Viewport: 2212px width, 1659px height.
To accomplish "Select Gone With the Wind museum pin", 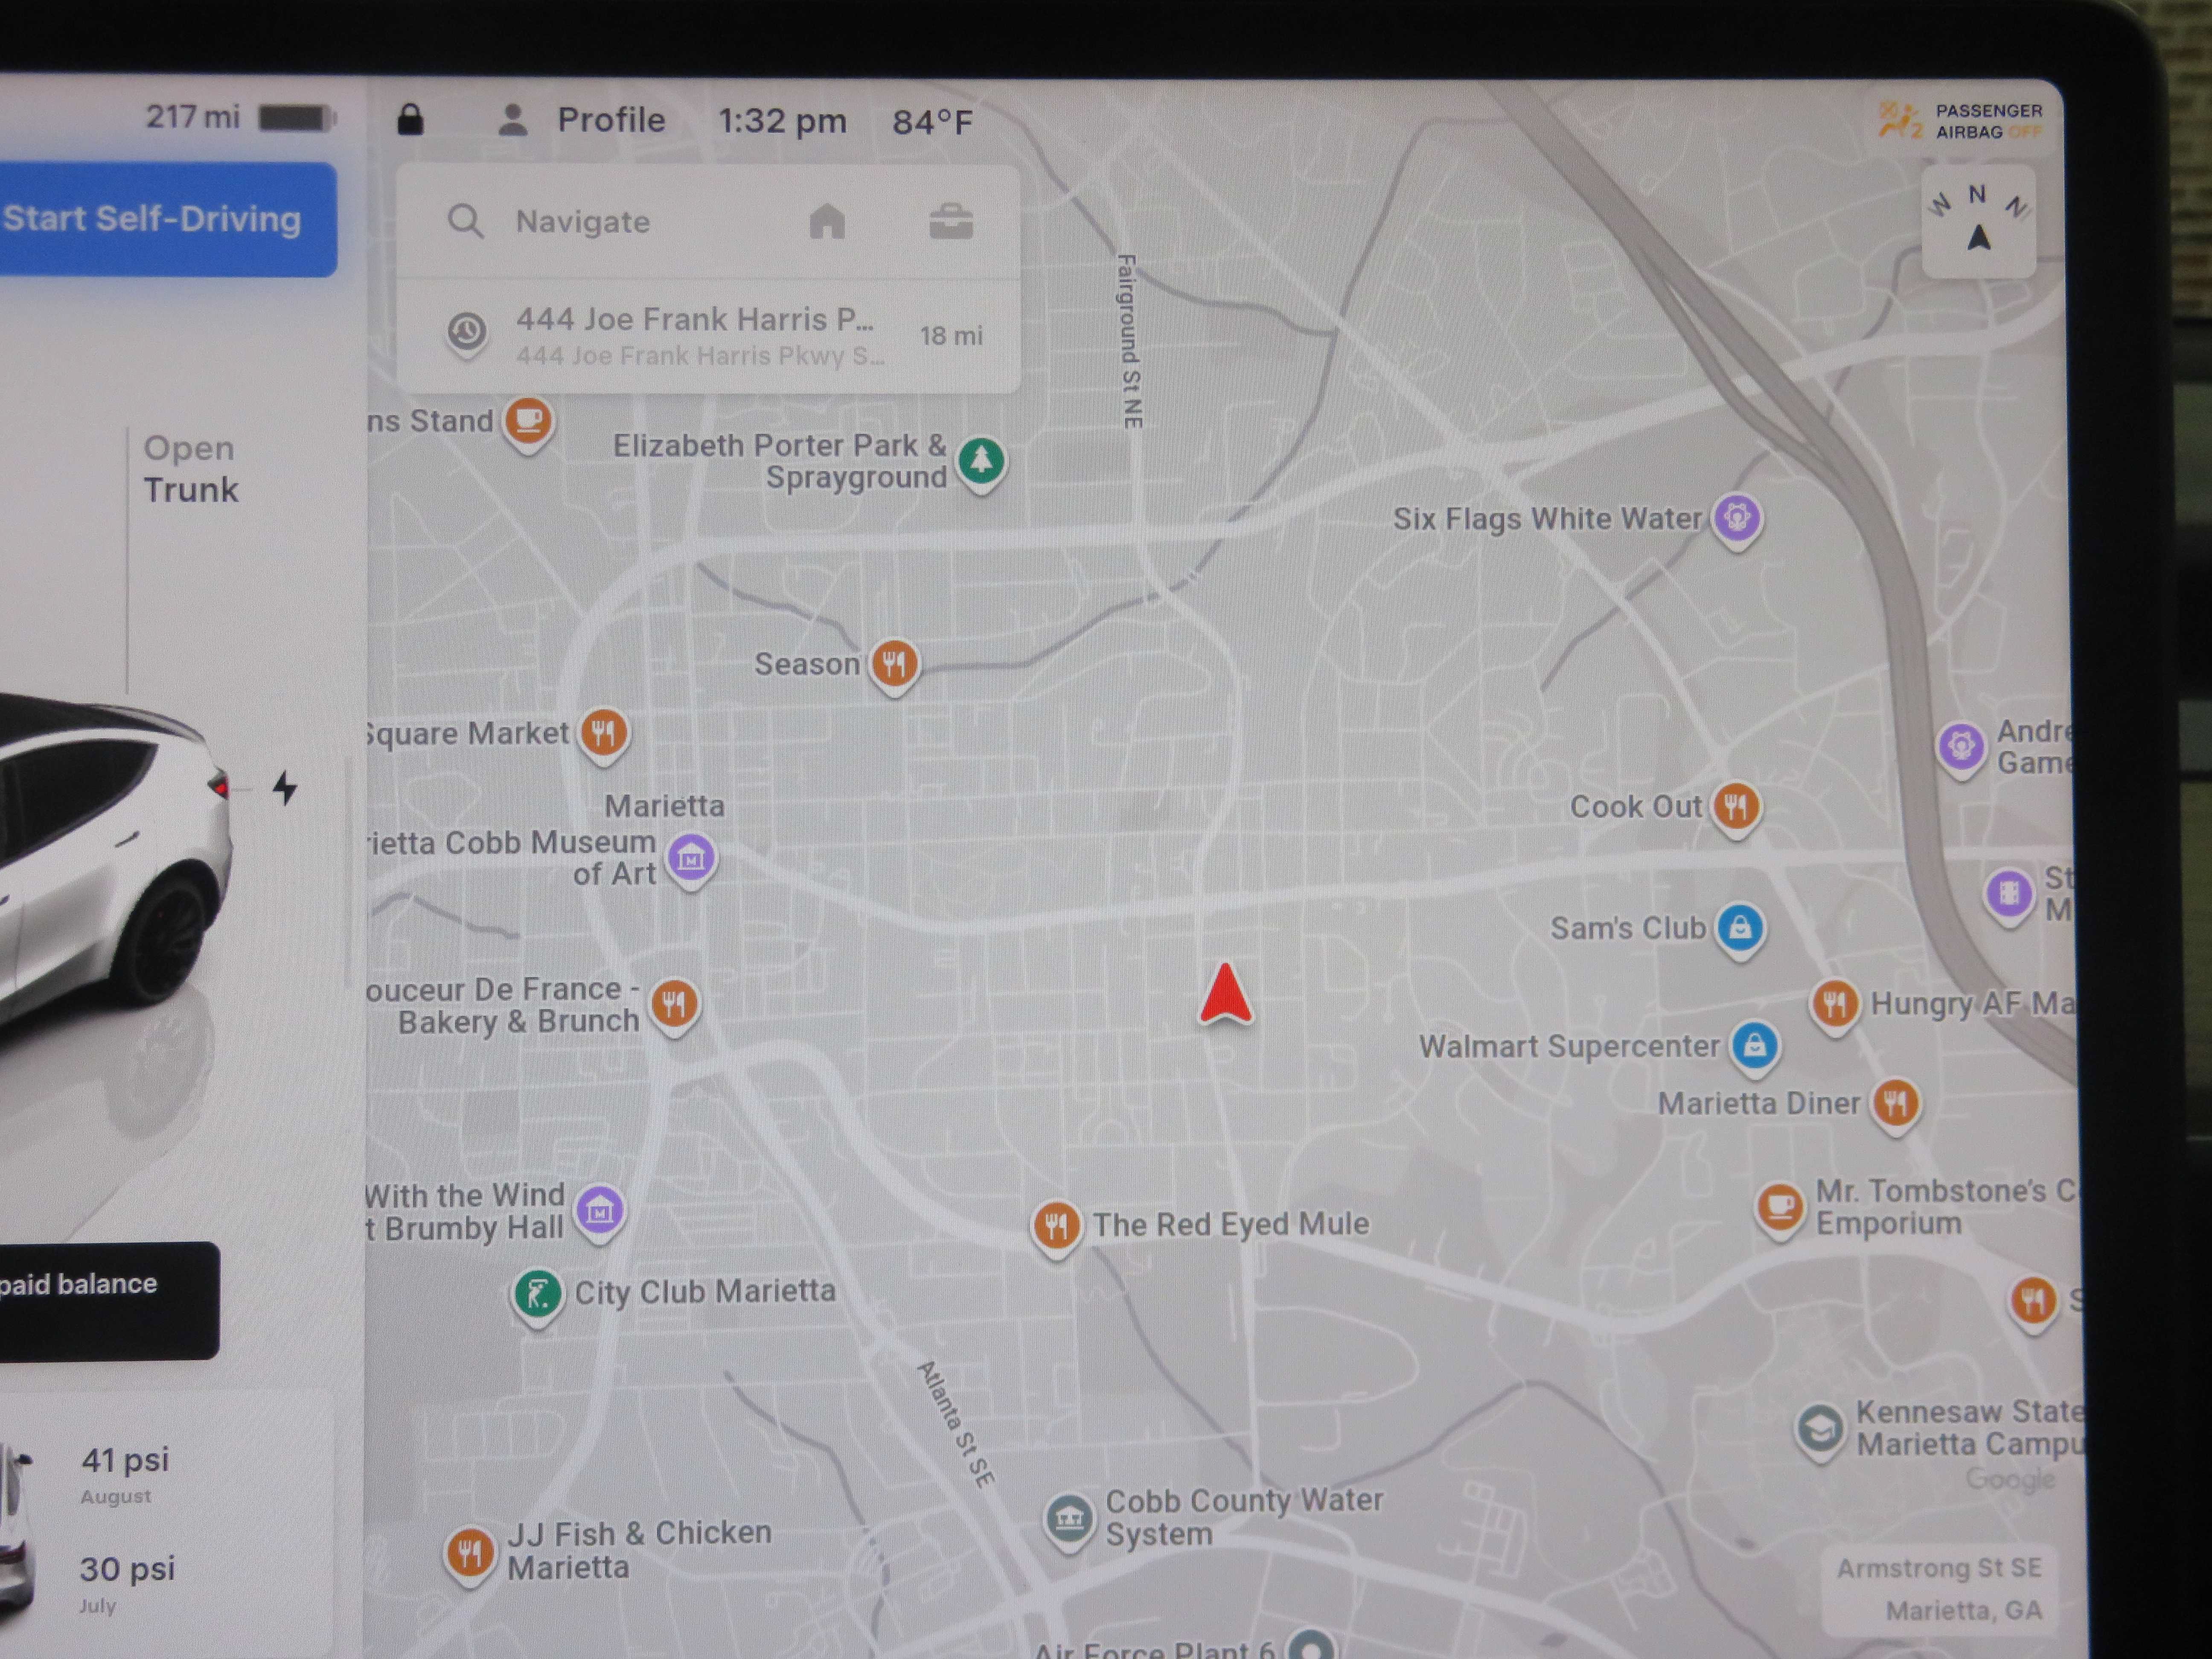I will tap(600, 1214).
